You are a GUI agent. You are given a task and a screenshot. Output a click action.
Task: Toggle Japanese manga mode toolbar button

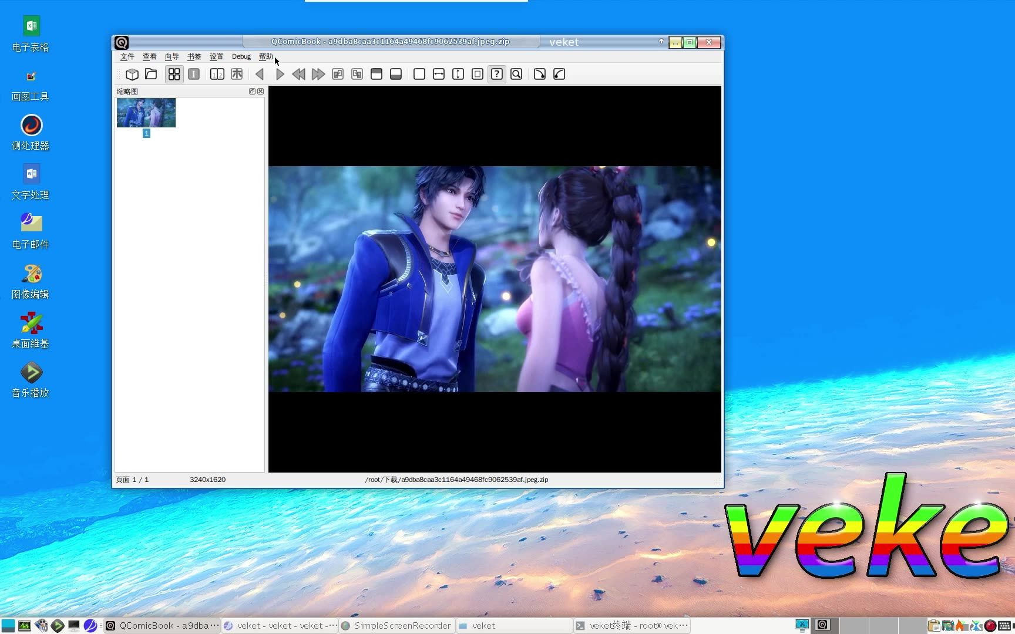[237, 74]
